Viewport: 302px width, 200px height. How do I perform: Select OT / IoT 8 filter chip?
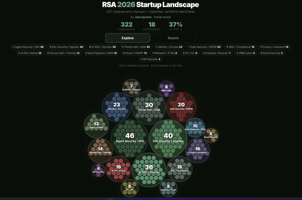point(190,53)
